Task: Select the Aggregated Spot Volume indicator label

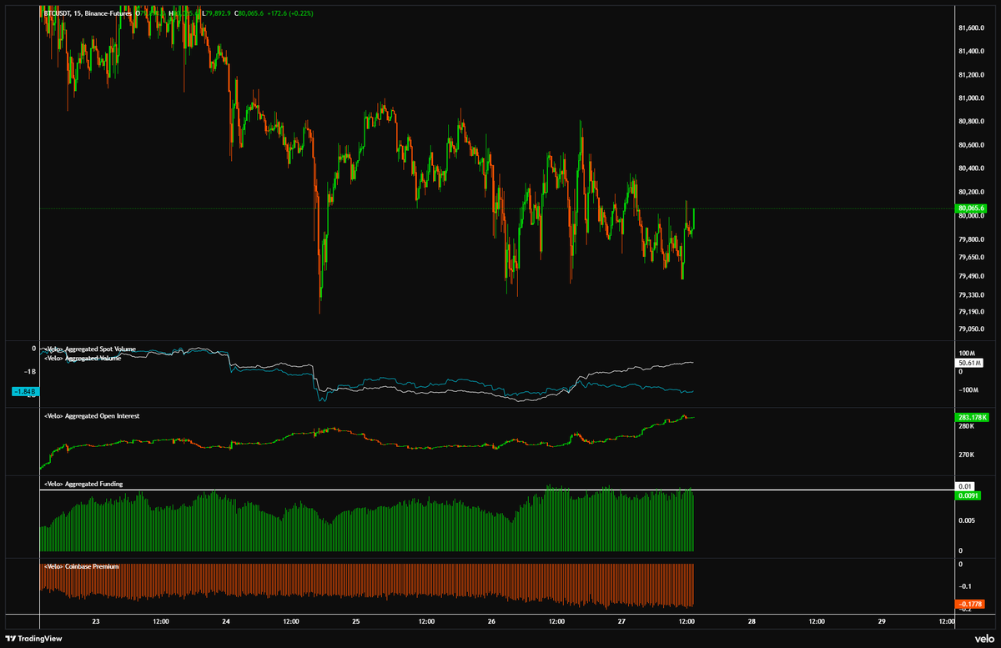Action: 89,349
